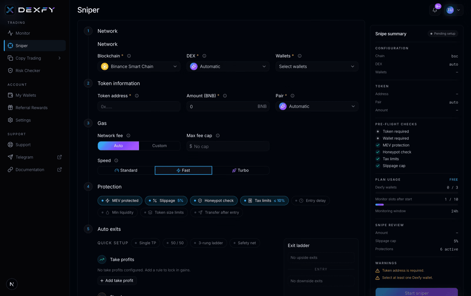Click info icon beside Max fee cap
Screen dimensions: 471x296
click(x=218, y=135)
